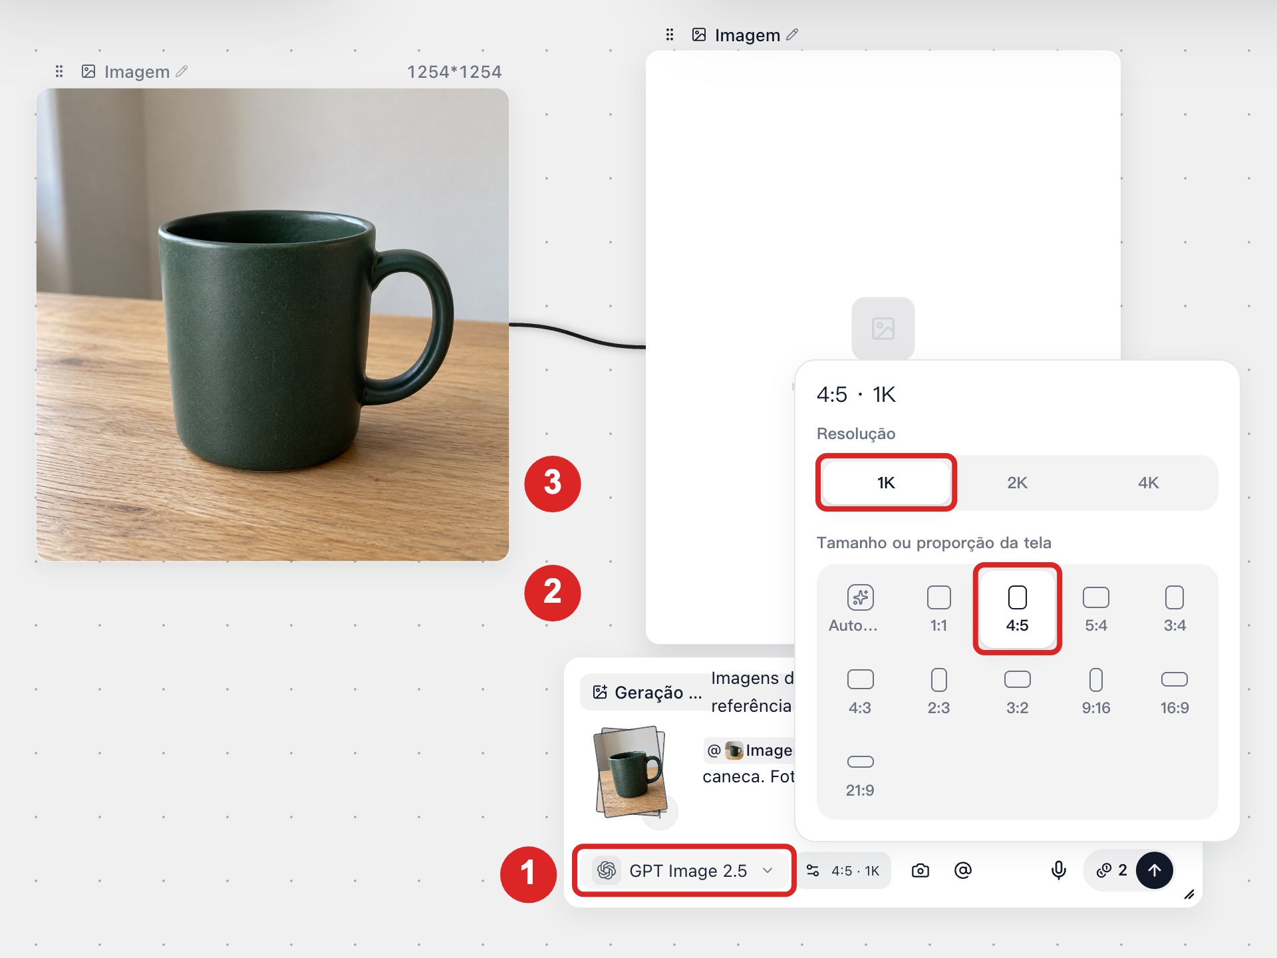The image size is (1277, 958).
Task: Choose the 21:9 ultrawide ratio
Action: pyautogui.click(x=860, y=774)
